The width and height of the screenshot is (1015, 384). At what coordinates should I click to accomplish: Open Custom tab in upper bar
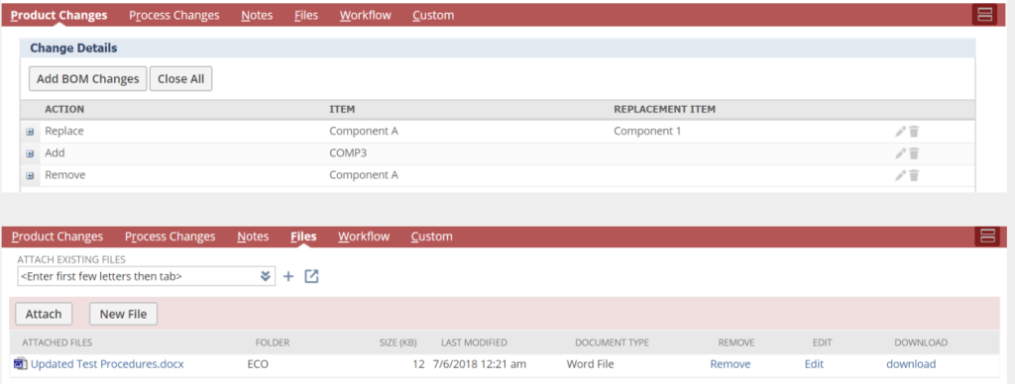point(433,15)
